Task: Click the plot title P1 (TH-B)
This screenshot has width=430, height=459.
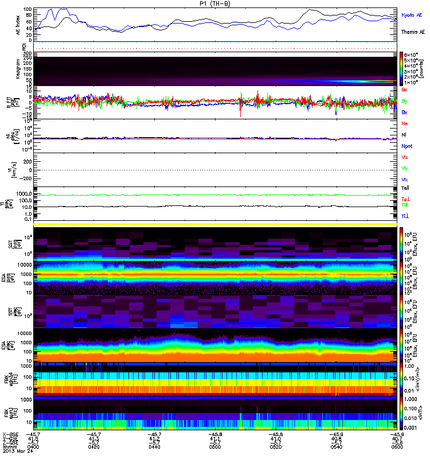Action: point(214,3)
